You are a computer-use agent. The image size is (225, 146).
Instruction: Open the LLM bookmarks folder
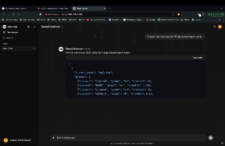(x=73, y=20)
